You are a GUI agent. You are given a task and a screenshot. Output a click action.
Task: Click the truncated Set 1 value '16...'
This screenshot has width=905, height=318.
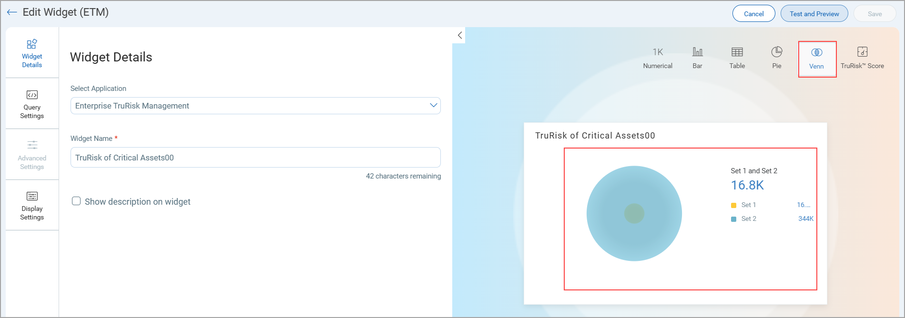803,205
